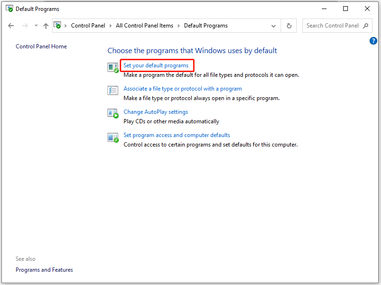Viewport: 381px width, 285px height.
Task: Open Set program access and computer defaults
Action: (x=177, y=135)
